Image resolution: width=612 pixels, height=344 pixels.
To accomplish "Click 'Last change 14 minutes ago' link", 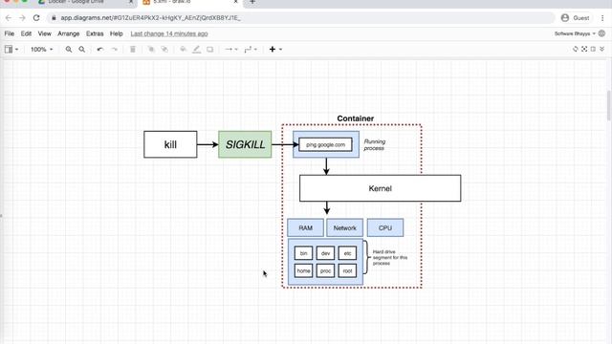I will point(169,34).
